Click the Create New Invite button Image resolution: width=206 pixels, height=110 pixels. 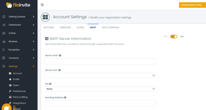tap(193, 5)
